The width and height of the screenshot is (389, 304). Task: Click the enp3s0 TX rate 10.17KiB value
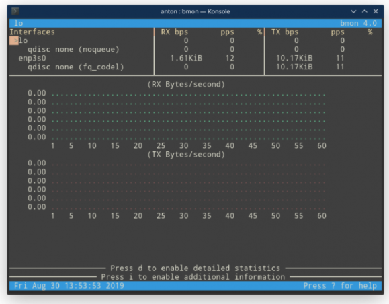pyautogui.click(x=294, y=58)
